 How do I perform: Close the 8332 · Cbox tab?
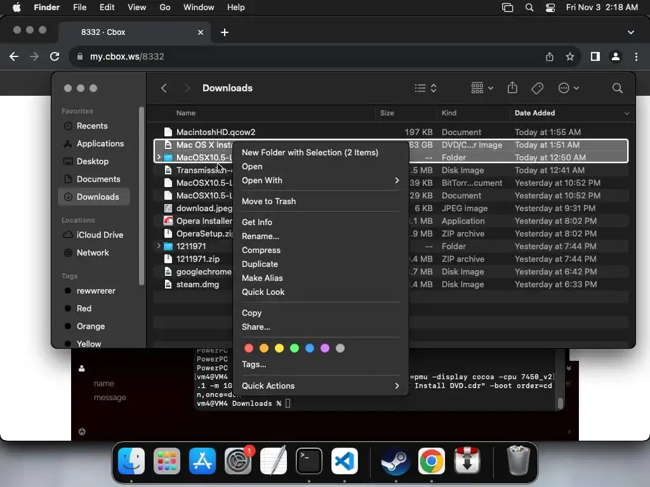pos(201,32)
